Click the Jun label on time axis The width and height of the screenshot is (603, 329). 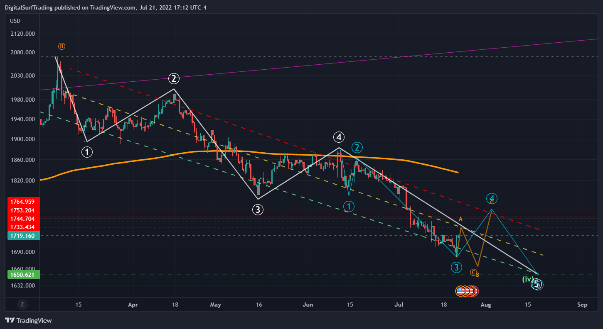pos(308,305)
